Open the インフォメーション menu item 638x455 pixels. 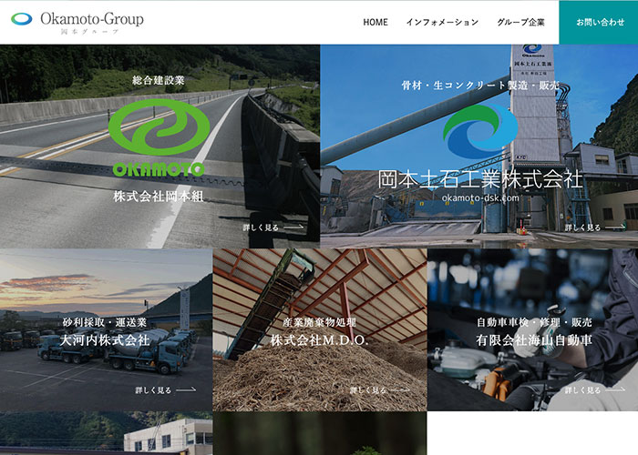click(442, 23)
